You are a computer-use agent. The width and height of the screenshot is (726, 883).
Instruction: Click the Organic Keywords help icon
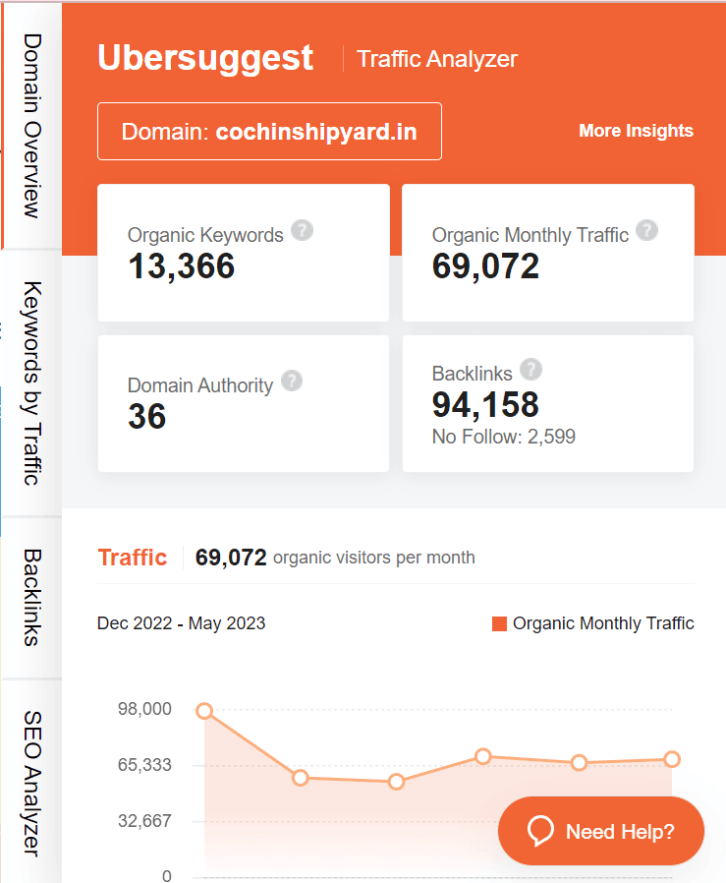pyautogui.click(x=302, y=230)
